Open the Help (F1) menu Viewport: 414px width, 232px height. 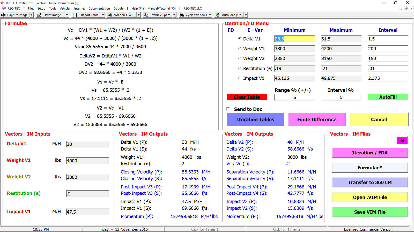click(x=137, y=8)
